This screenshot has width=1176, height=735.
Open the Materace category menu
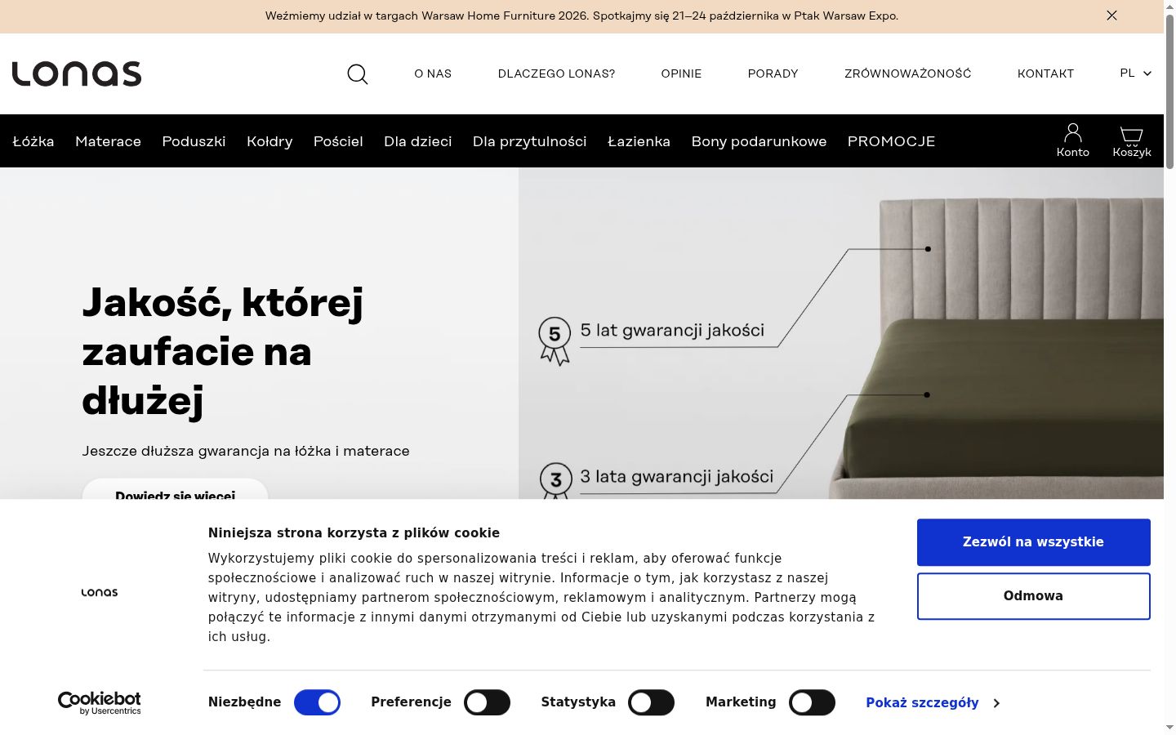[x=108, y=141]
